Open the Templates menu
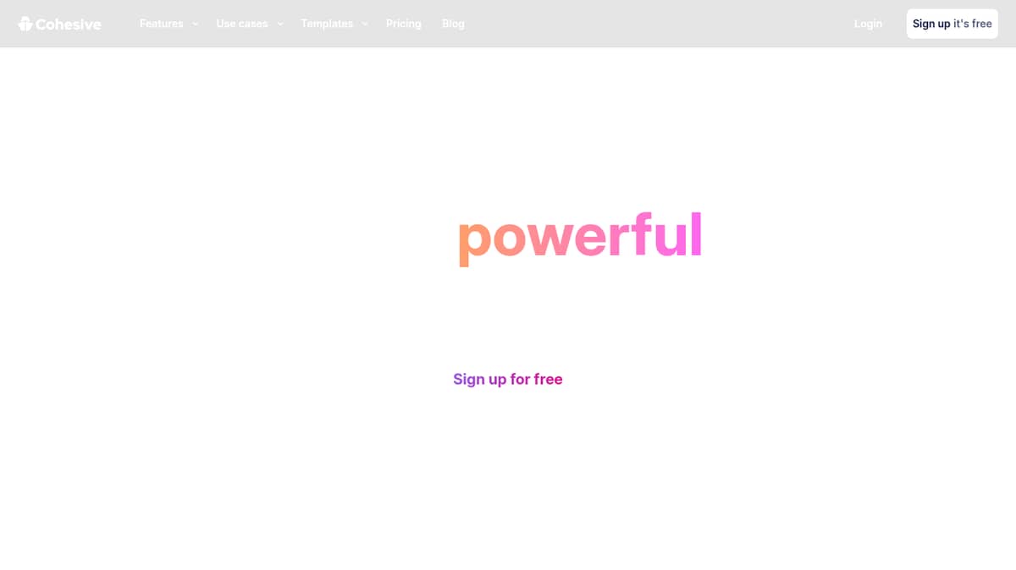This screenshot has height=570, width=1016. coord(327,24)
